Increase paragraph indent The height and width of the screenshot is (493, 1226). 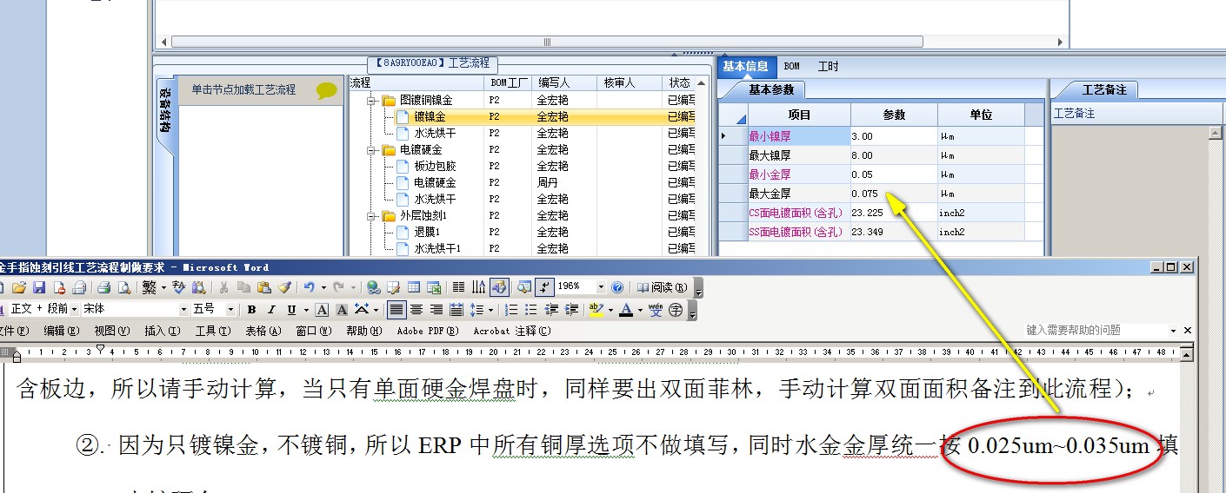[x=571, y=310]
